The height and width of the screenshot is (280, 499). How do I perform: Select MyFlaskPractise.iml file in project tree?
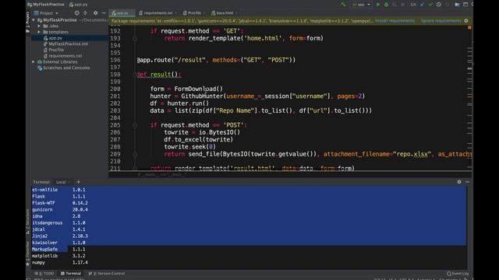[69, 44]
